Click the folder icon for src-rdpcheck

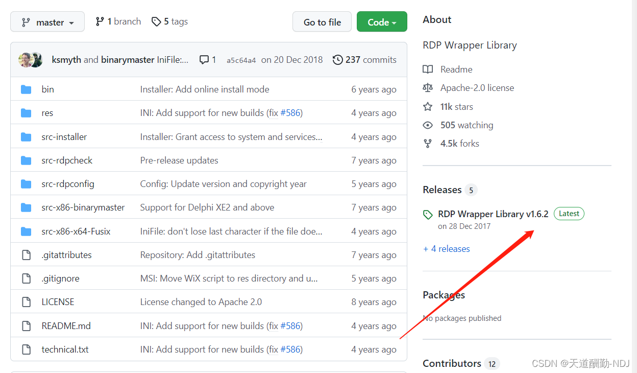pyautogui.click(x=26, y=160)
